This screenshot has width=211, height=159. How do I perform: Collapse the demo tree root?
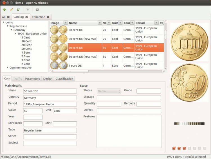coord(3,22)
